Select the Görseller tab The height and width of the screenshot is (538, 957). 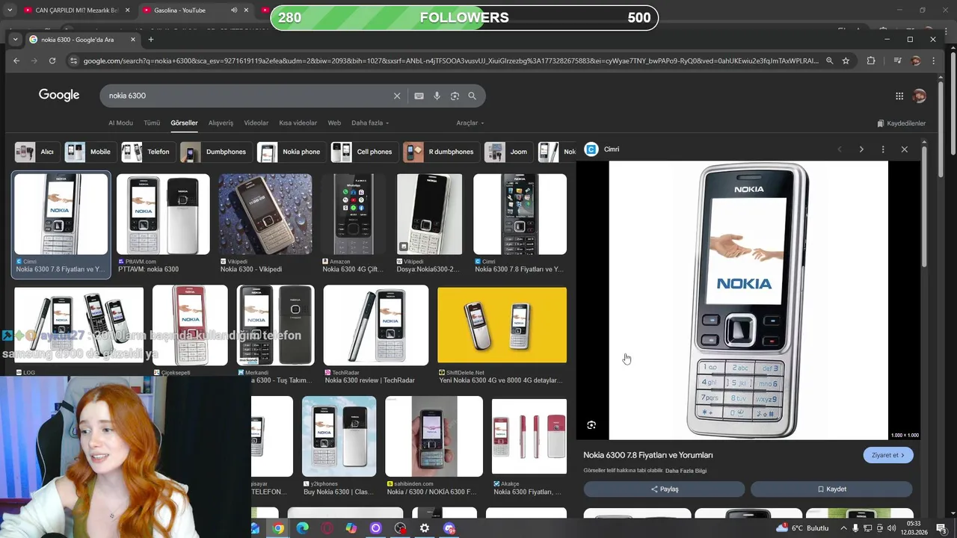[184, 123]
